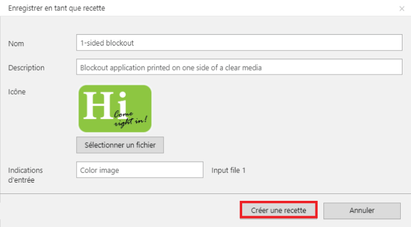
Task: Click the Description label
Action: click(x=26, y=68)
